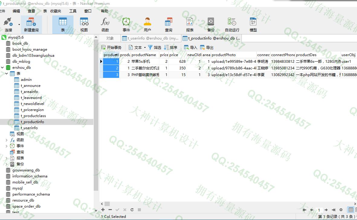Click the Filter (筛选) button
This screenshot has width=357, height=220.
click(x=154, y=47)
